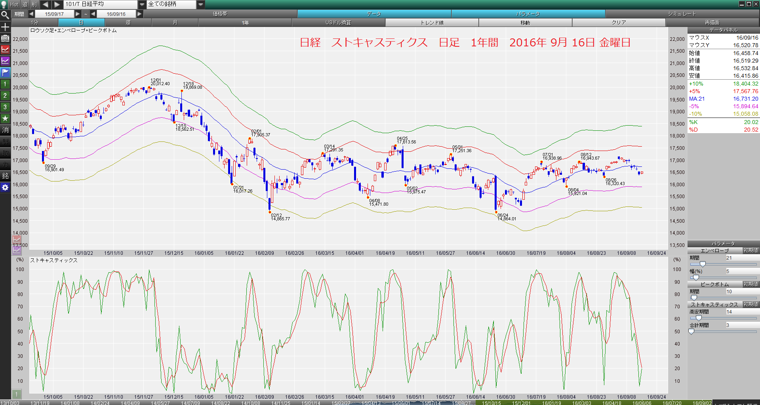Select 日 daily timeframe

point(81,23)
